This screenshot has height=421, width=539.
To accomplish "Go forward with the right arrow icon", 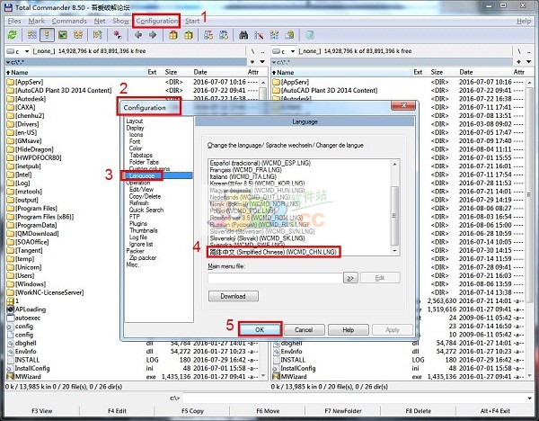I will (x=153, y=35).
